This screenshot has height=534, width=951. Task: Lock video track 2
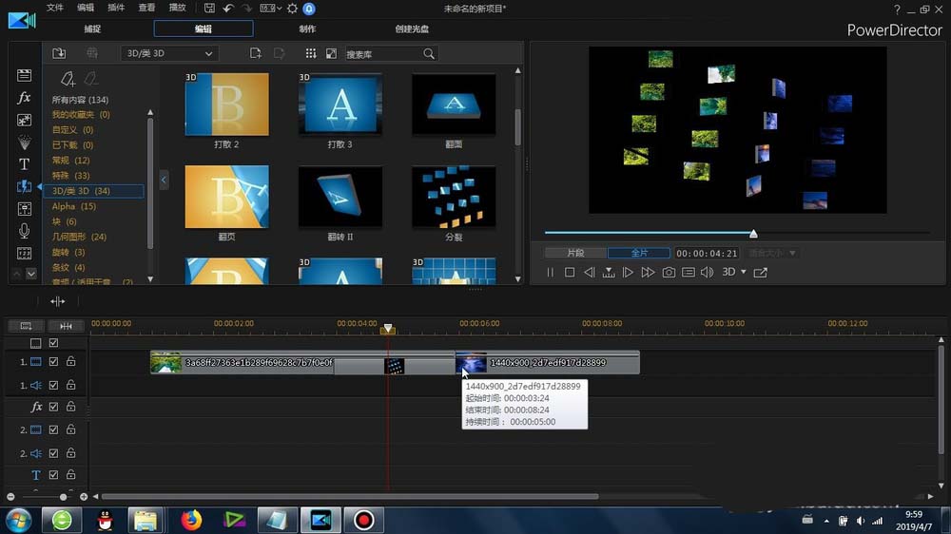(x=71, y=429)
